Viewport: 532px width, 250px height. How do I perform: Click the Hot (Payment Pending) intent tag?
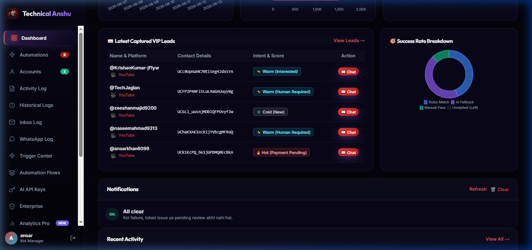tap(282, 152)
